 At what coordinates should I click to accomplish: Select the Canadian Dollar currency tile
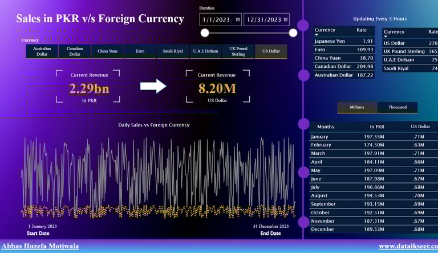click(75, 51)
